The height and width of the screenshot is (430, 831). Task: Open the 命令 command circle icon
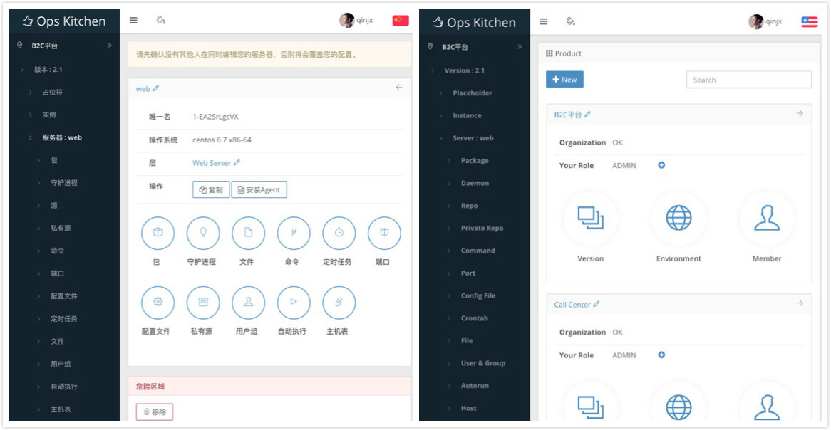pyautogui.click(x=294, y=233)
